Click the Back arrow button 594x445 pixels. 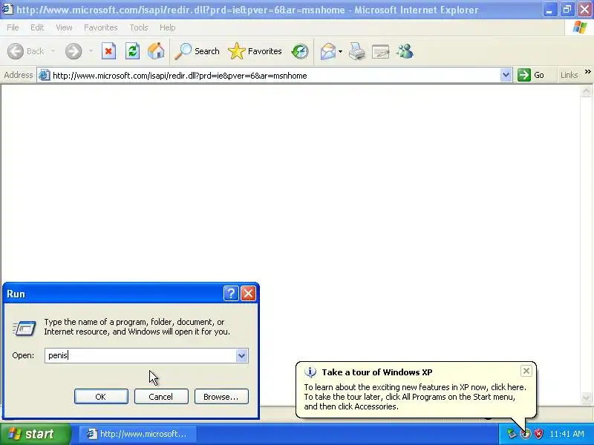(x=16, y=51)
